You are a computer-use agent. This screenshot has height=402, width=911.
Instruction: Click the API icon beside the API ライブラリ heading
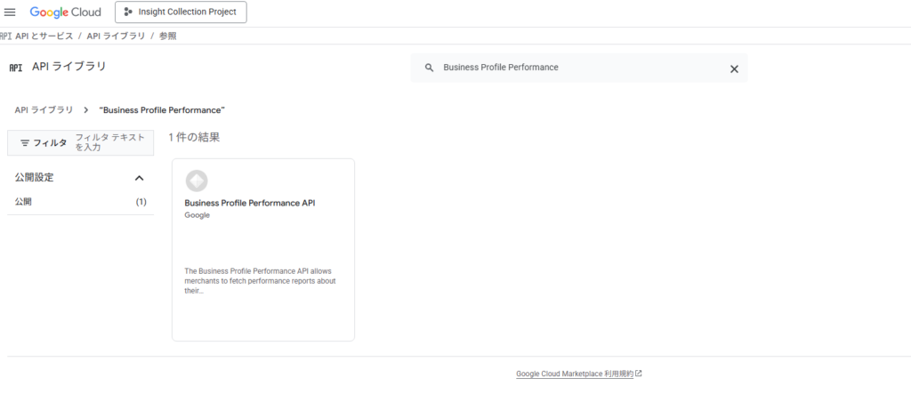pos(15,68)
